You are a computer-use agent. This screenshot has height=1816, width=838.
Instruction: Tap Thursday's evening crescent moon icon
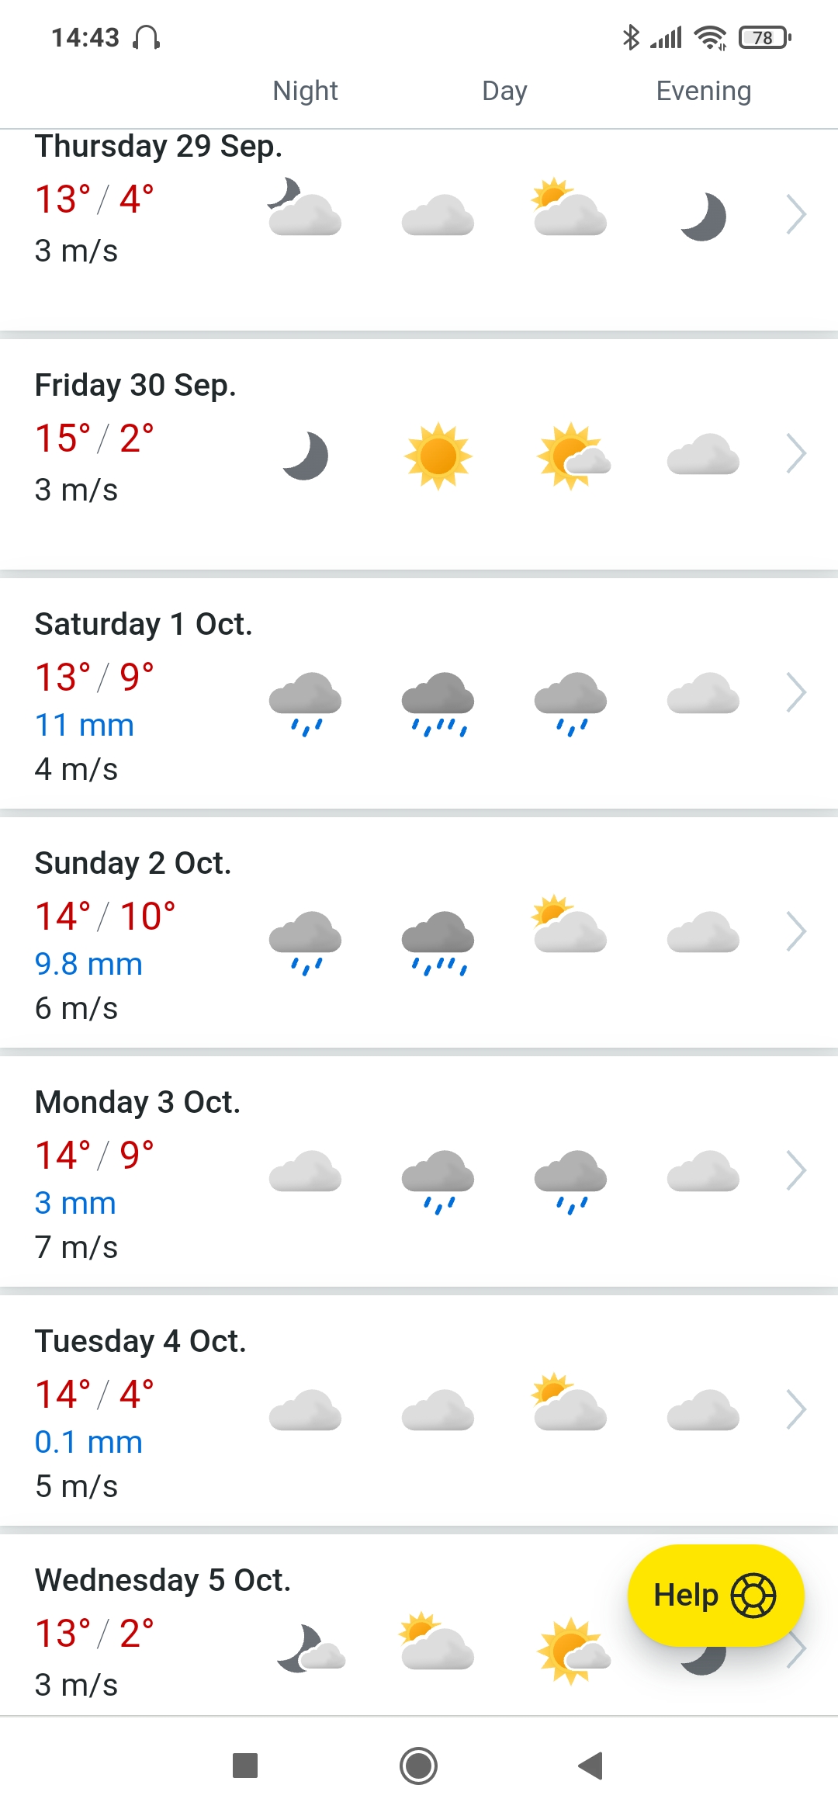[703, 217]
